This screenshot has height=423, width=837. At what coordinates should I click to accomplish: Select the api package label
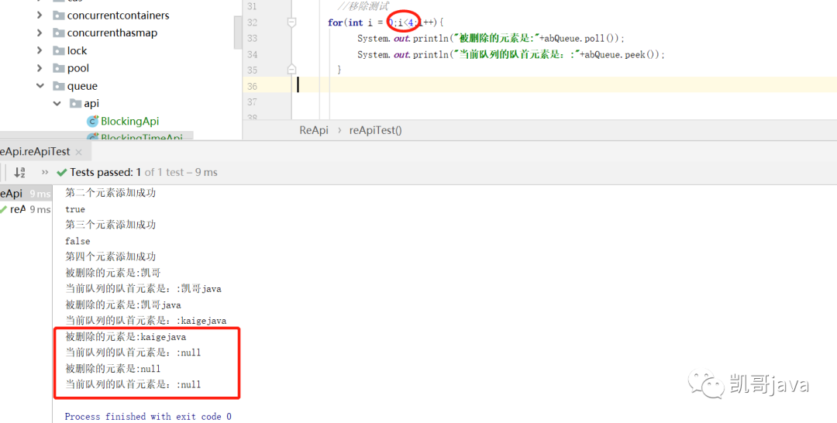91,104
